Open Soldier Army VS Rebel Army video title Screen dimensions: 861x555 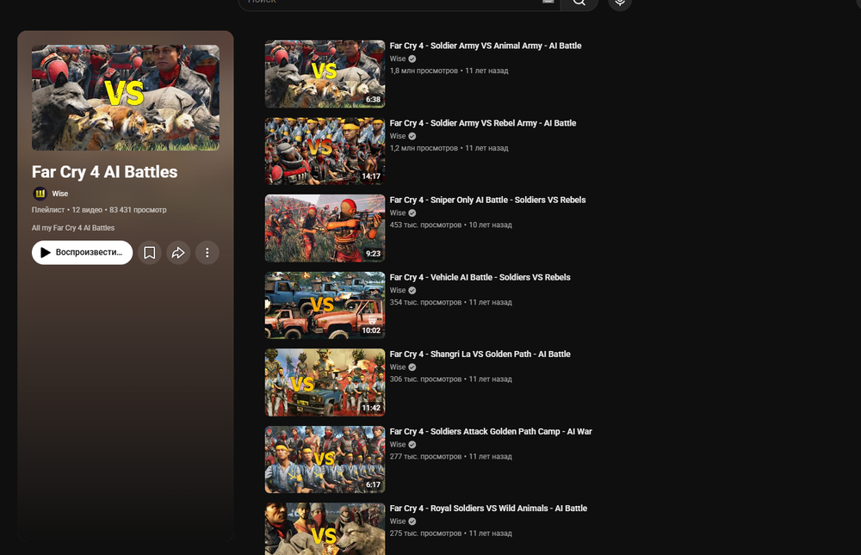coord(483,123)
